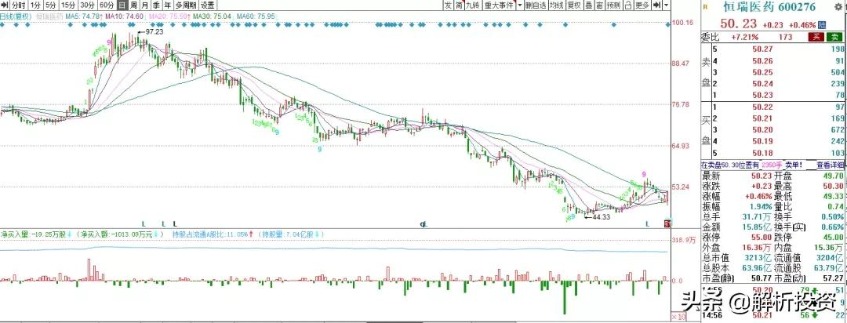Click the 金额 value 15.85亿
847x323 pixels.
[x=757, y=227]
